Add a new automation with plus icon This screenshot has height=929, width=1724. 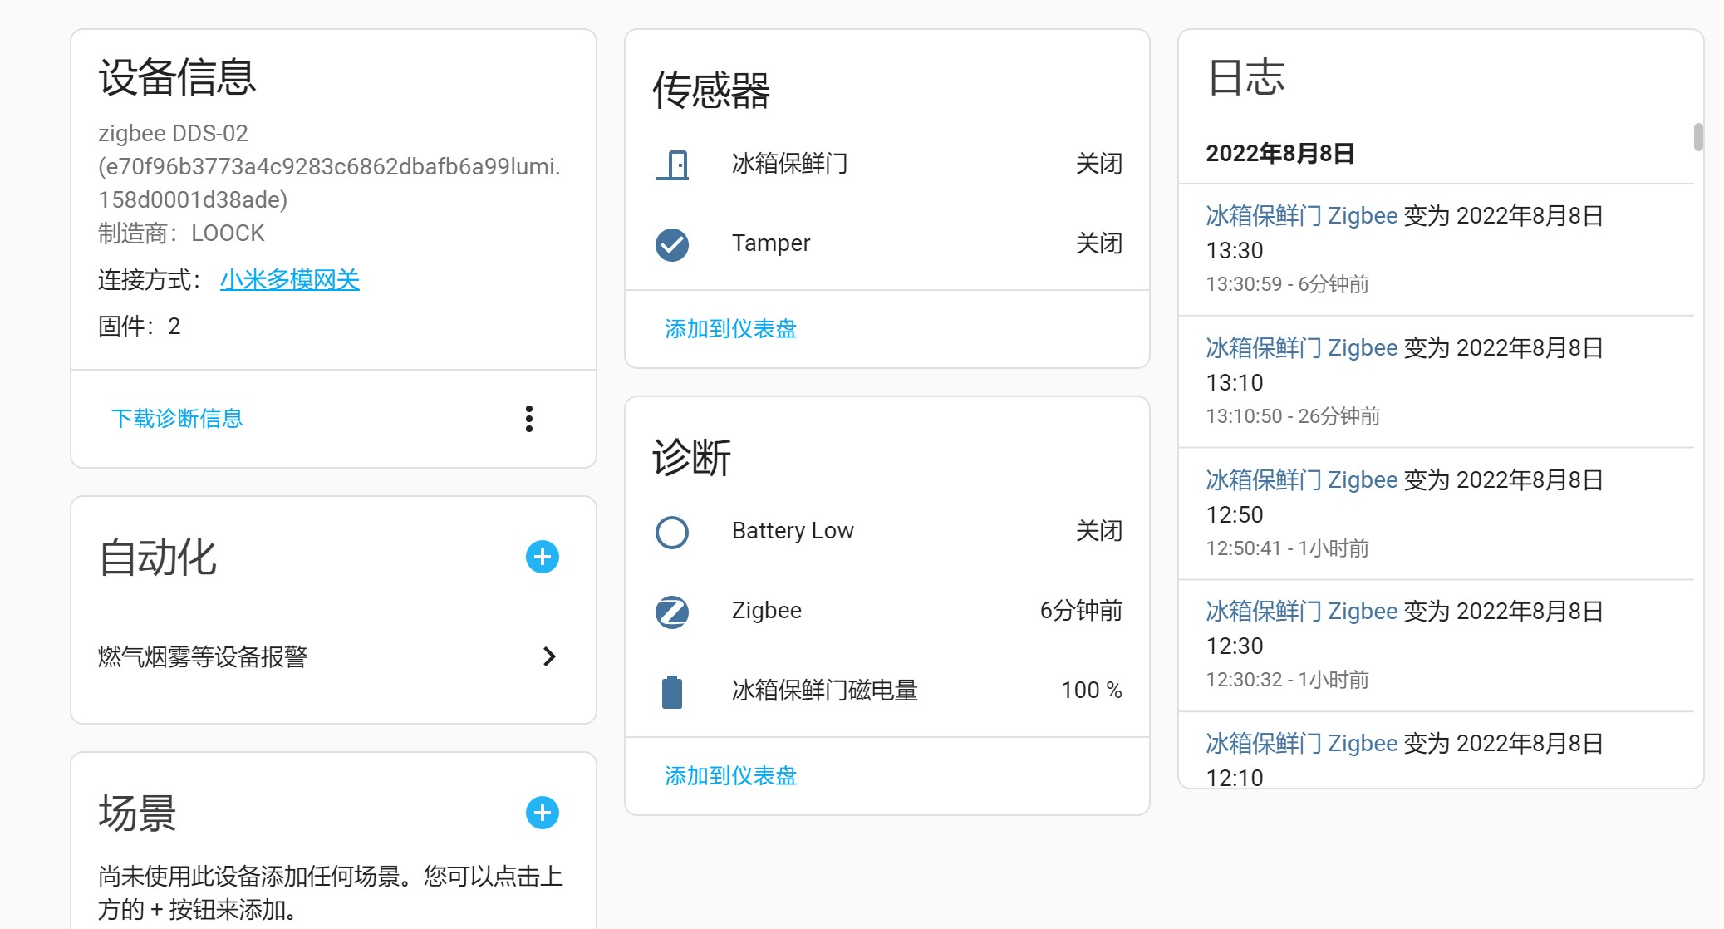pyautogui.click(x=543, y=557)
